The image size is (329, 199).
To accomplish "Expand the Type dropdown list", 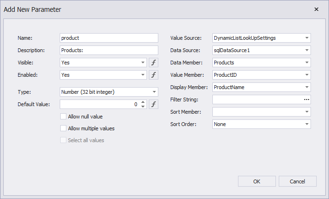I will click(x=154, y=92).
